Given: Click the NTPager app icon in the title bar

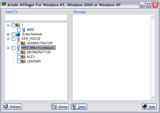Looking at the screenshot, I should coord(4,5).
